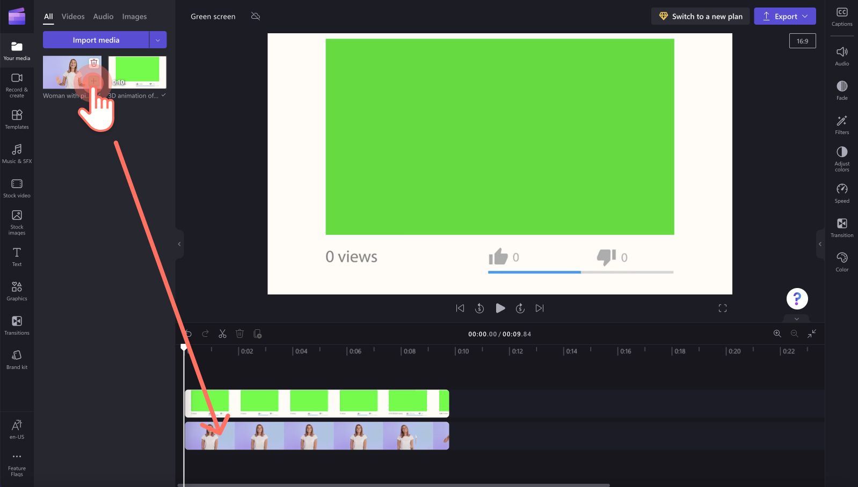This screenshot has width=858, height=487.
Task: Open the help question mark button
Action: click(797, 299)
